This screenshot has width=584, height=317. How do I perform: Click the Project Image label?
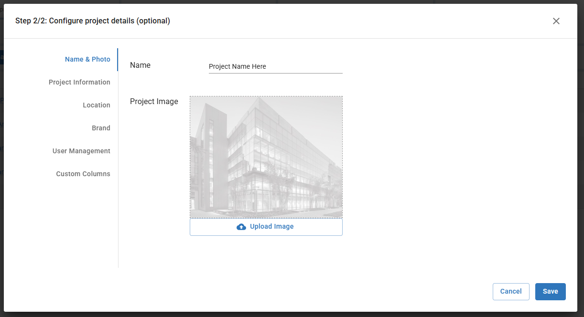(154, 101)
